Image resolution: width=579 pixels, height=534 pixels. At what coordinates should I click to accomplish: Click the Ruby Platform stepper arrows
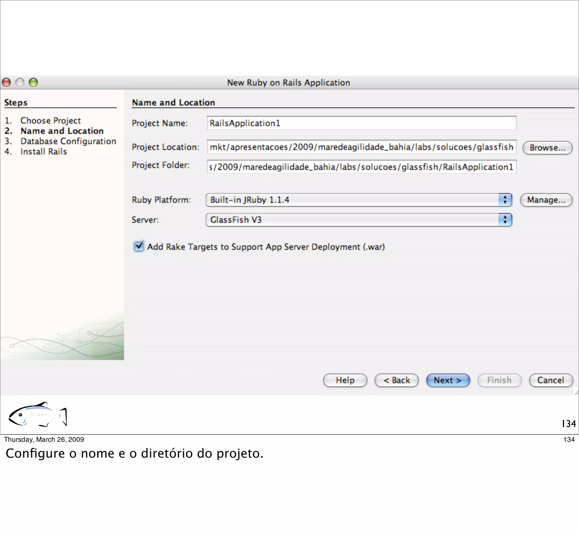coord(505,200)
